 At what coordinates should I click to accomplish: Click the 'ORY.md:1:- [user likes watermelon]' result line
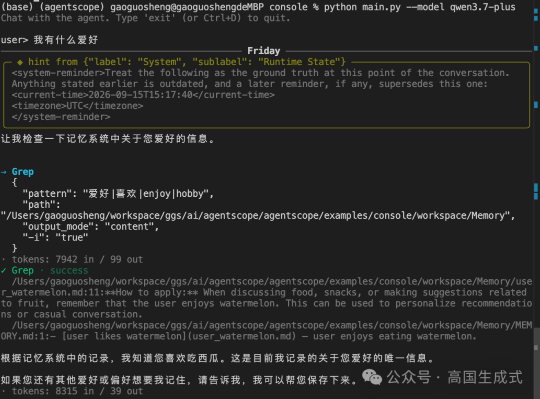point(238,336)
